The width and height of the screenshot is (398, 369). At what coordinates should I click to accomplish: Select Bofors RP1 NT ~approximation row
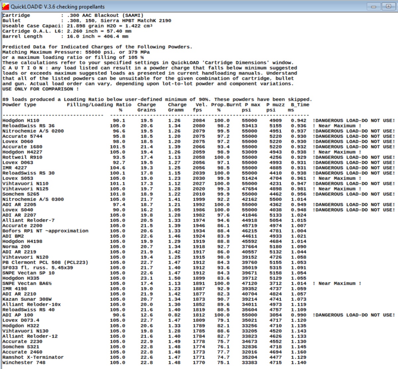(x=45, y=231)
